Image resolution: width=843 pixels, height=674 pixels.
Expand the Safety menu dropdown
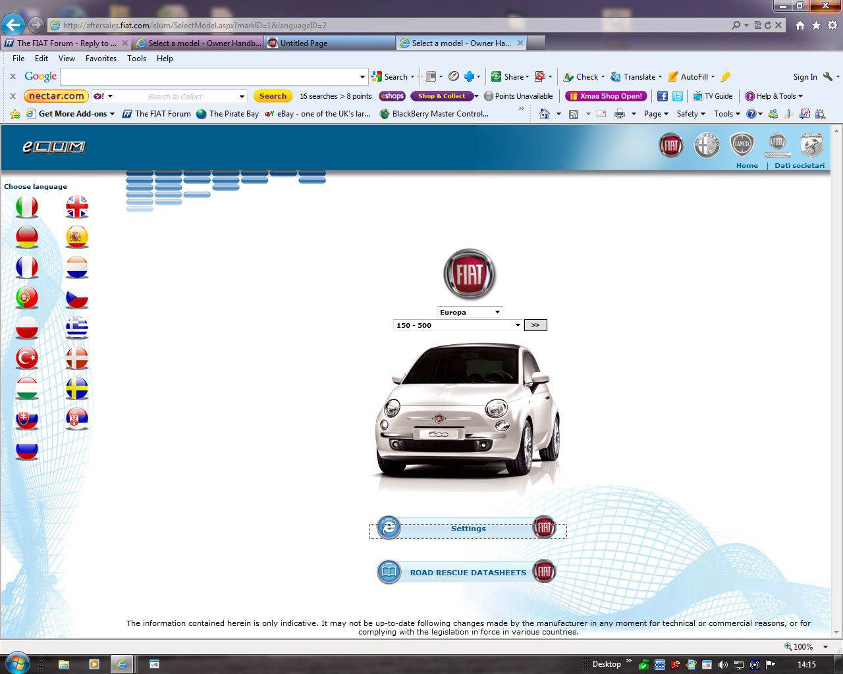(691, 114)
